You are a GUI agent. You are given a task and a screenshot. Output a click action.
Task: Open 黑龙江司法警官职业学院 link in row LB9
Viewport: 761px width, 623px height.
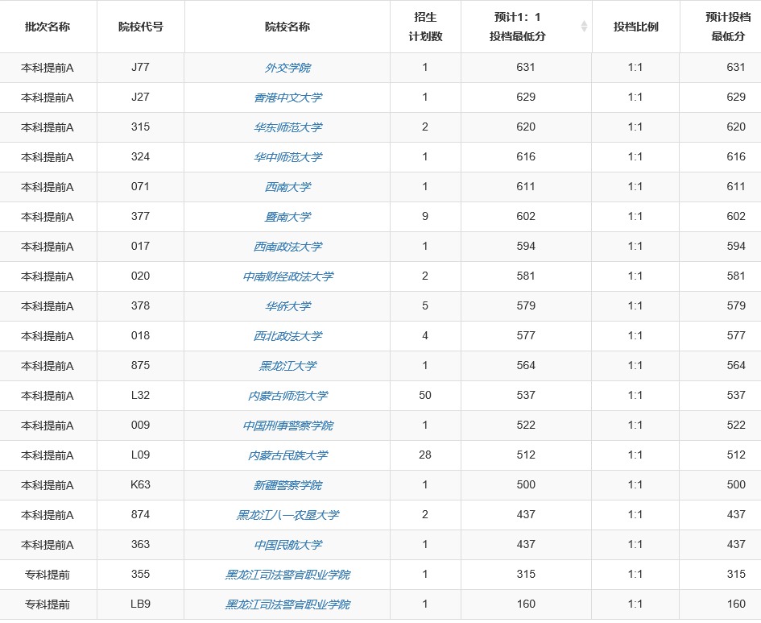tap(287, 604)
